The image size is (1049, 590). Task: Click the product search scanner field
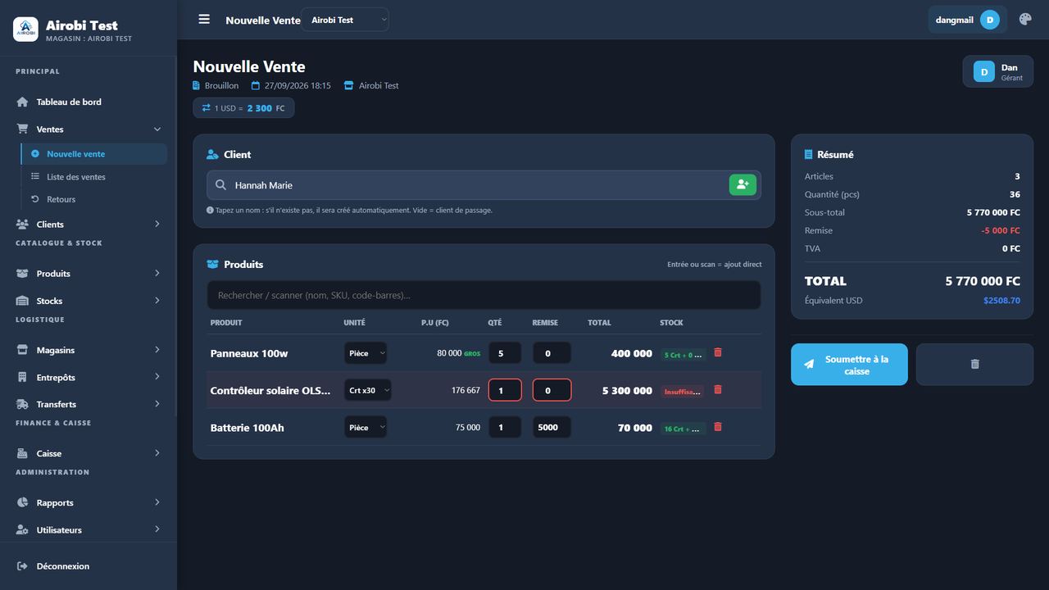484,295
